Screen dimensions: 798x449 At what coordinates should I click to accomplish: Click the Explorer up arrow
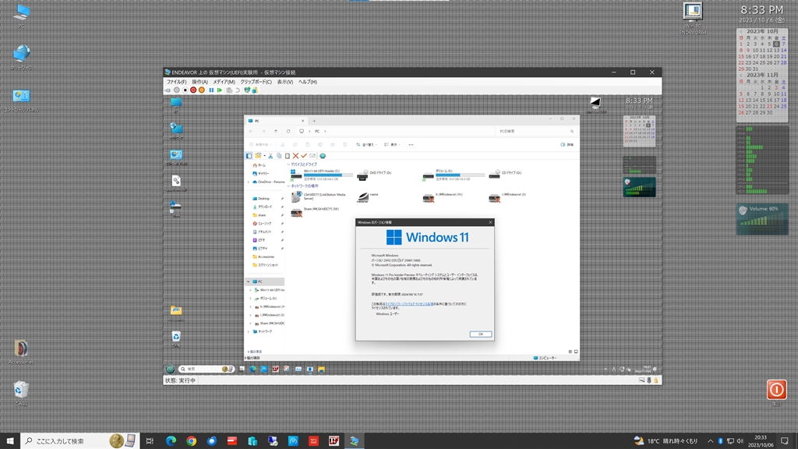click(x=276, y=131)
